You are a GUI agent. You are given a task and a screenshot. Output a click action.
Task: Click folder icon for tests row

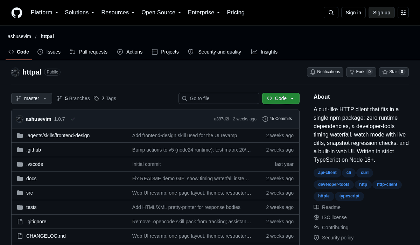[20, 207]
